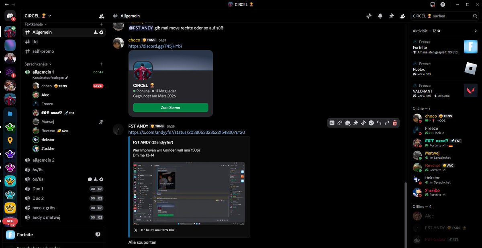482x248 pixels.
Task: Click the NEU unread messages pill
Action: [x=10, y=221]
